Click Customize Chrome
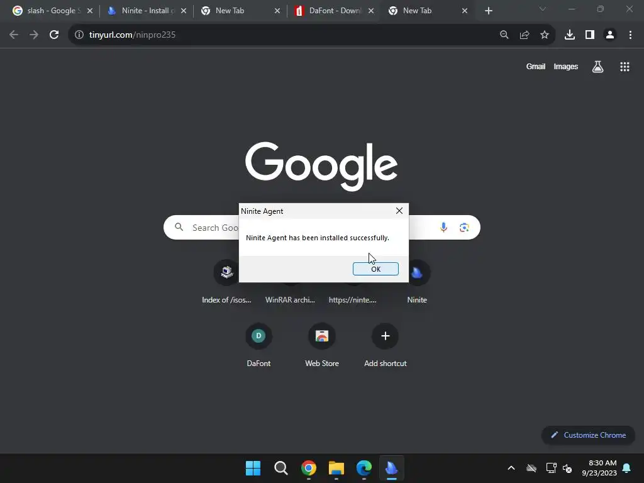This screenshot has height=483, width=644. (x=588, y=435)
